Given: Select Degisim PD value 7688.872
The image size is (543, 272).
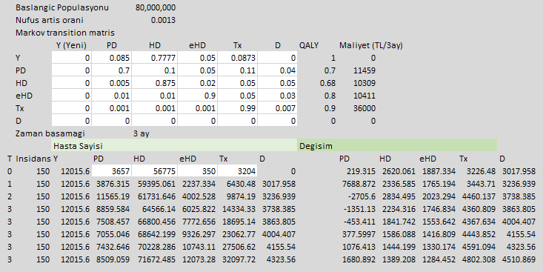Looking at the screenshot, I should (x=359, y=184).
